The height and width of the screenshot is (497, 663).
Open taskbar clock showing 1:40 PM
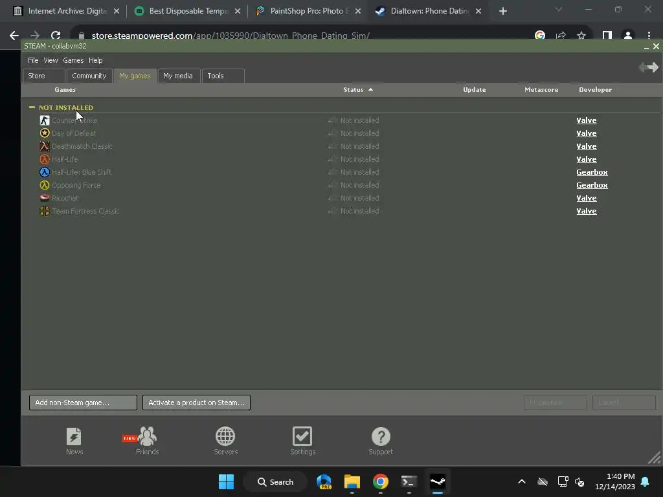tap(615, 481)
